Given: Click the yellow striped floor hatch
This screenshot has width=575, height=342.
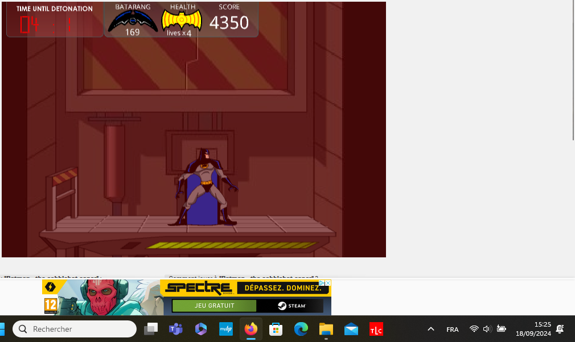Looking at the screenshot, I should tap(232, 245).
